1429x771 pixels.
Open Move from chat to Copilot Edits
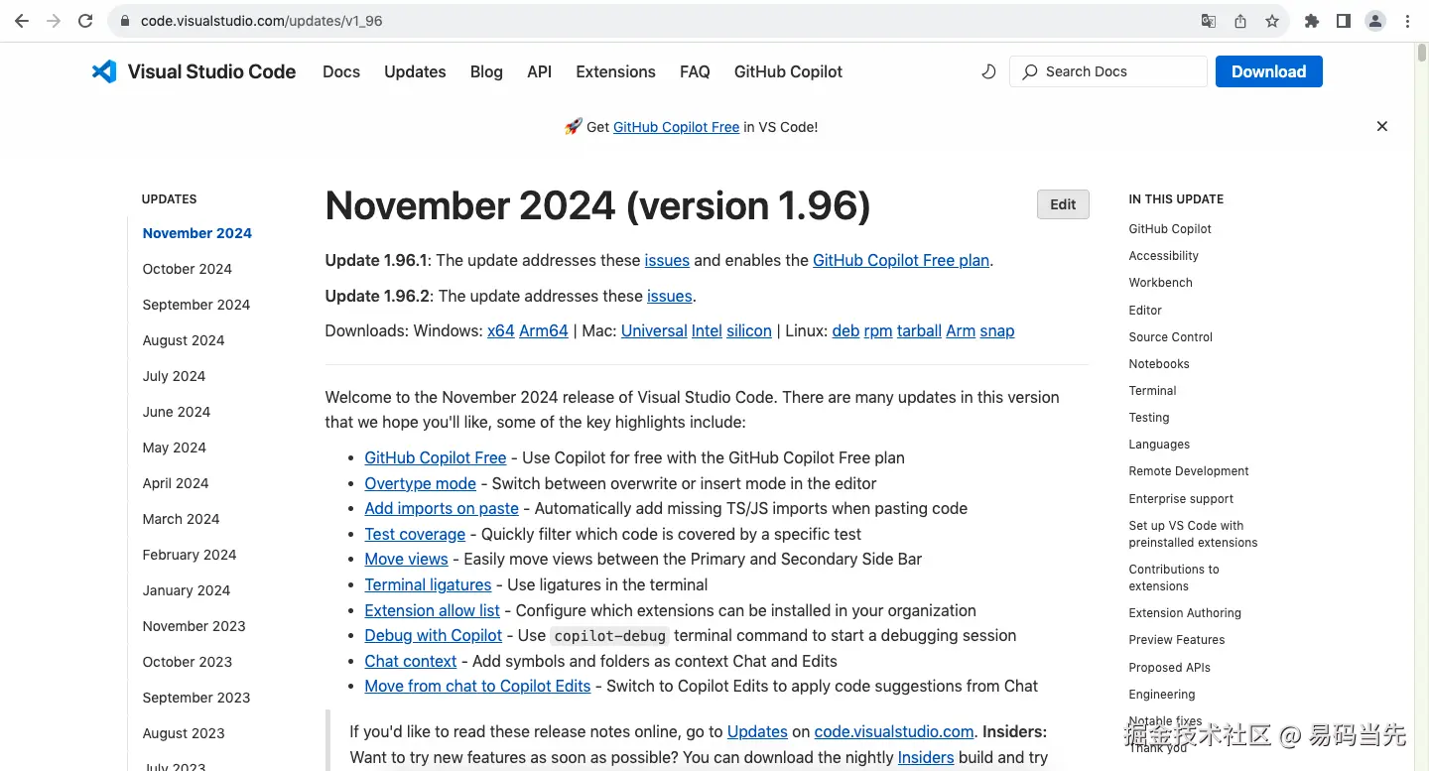tap(477, 686)
